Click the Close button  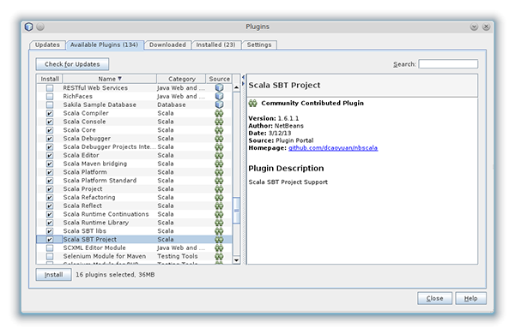pyautogui.click(x=434, y=299)
